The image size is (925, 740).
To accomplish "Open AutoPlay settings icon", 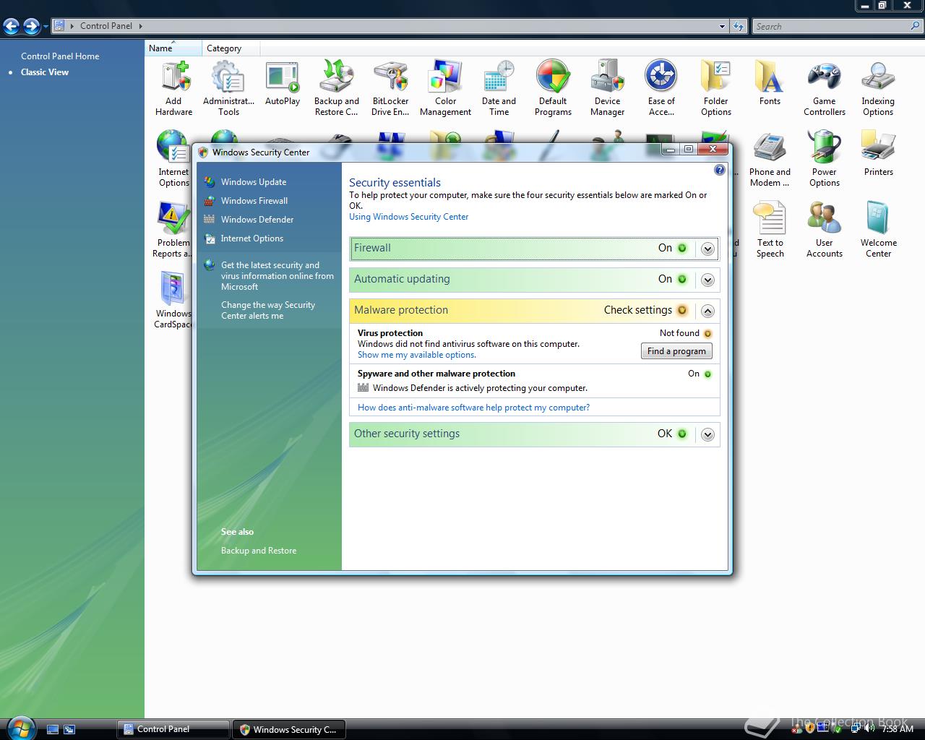I will [x=283, y=84].
